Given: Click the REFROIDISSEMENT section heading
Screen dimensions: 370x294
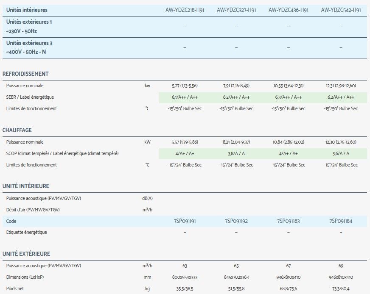Looking at the screenshot, I should [x=25, y=74].
